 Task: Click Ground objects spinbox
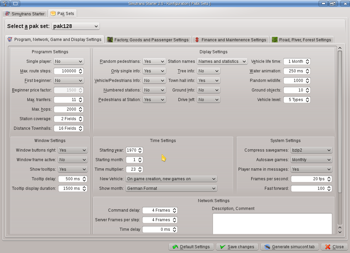coord(297,90)
